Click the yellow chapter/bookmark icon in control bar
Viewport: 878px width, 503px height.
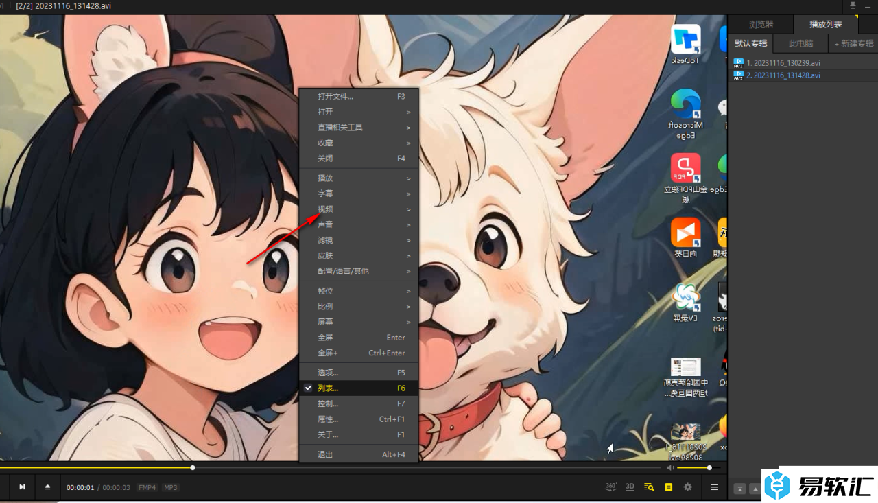[x=669, y=487]
